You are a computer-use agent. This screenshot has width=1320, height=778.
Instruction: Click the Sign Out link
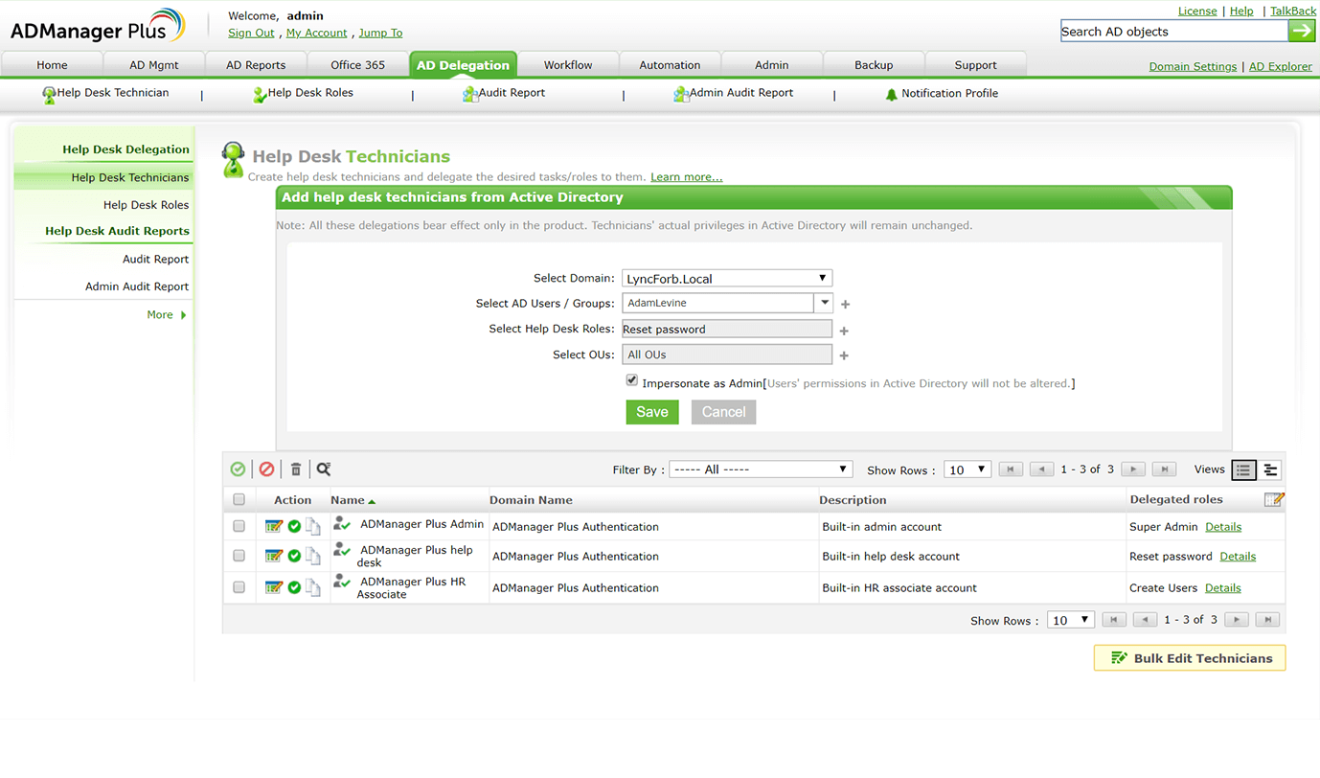click(x=251, y=33)
